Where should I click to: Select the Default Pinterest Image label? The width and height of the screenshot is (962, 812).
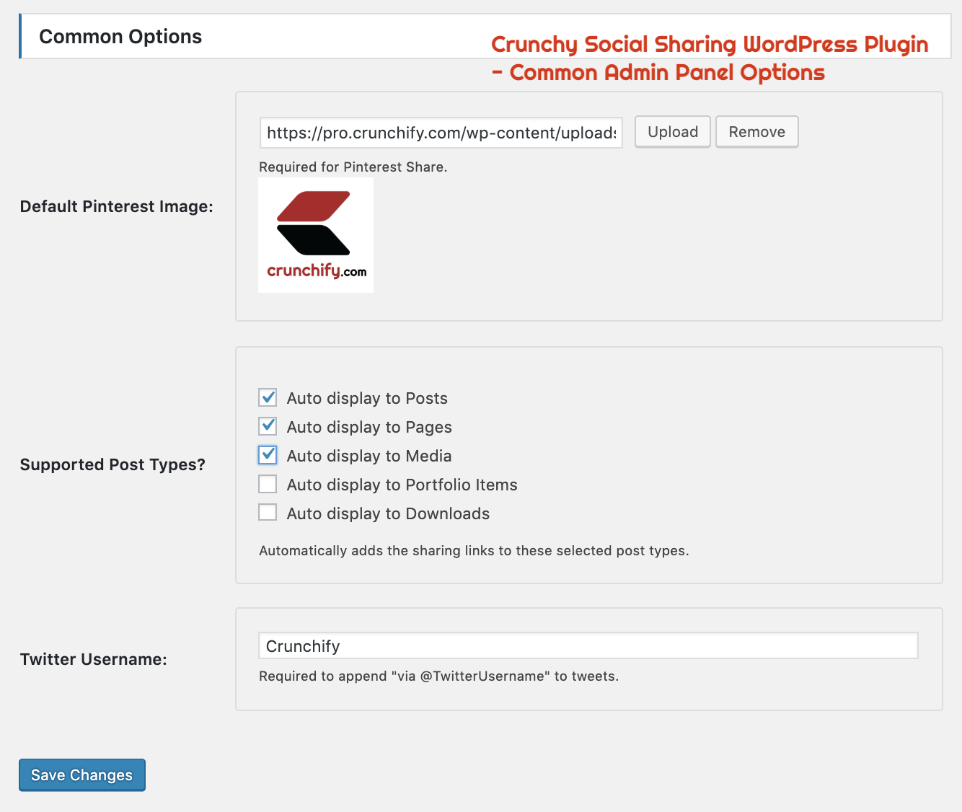pyautogui.click(x=117, y=206)
